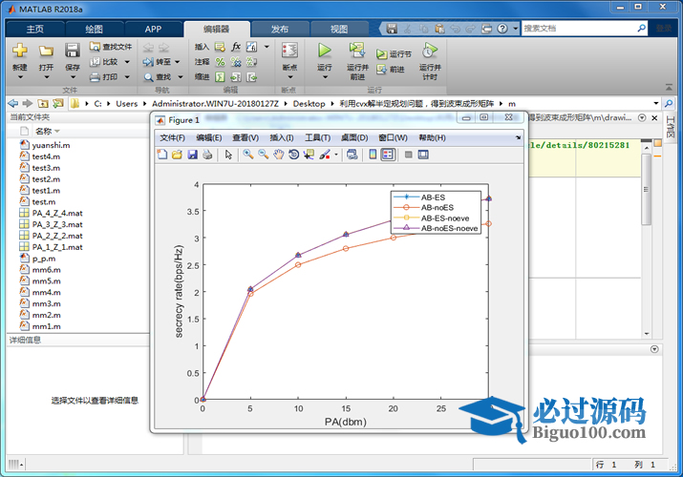Open File (文件) menu in Figure 1
The image size is (683, 477).
[173, 137]
